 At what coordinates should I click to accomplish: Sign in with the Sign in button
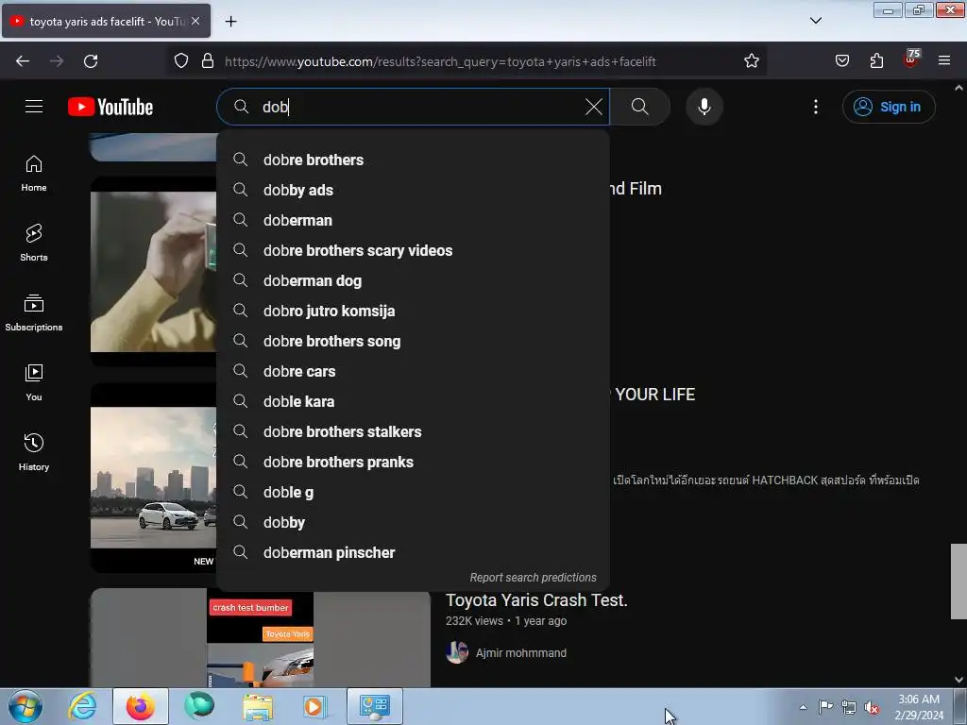click(x=889, y=107)
